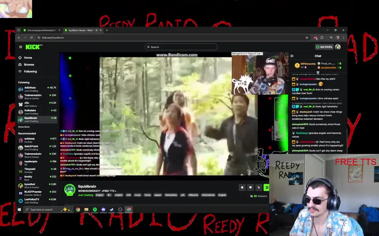Expand Show More under Following
The height and width of the screenshot is (236, 379).
(24, 127)
